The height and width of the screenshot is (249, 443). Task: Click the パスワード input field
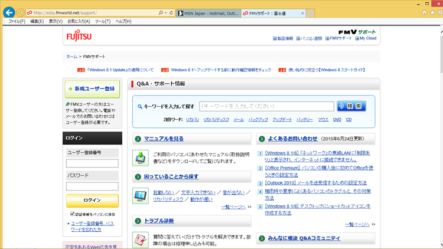click(92, 186)
